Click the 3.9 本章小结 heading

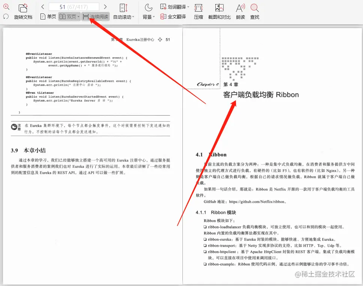[x=28, y=150]
